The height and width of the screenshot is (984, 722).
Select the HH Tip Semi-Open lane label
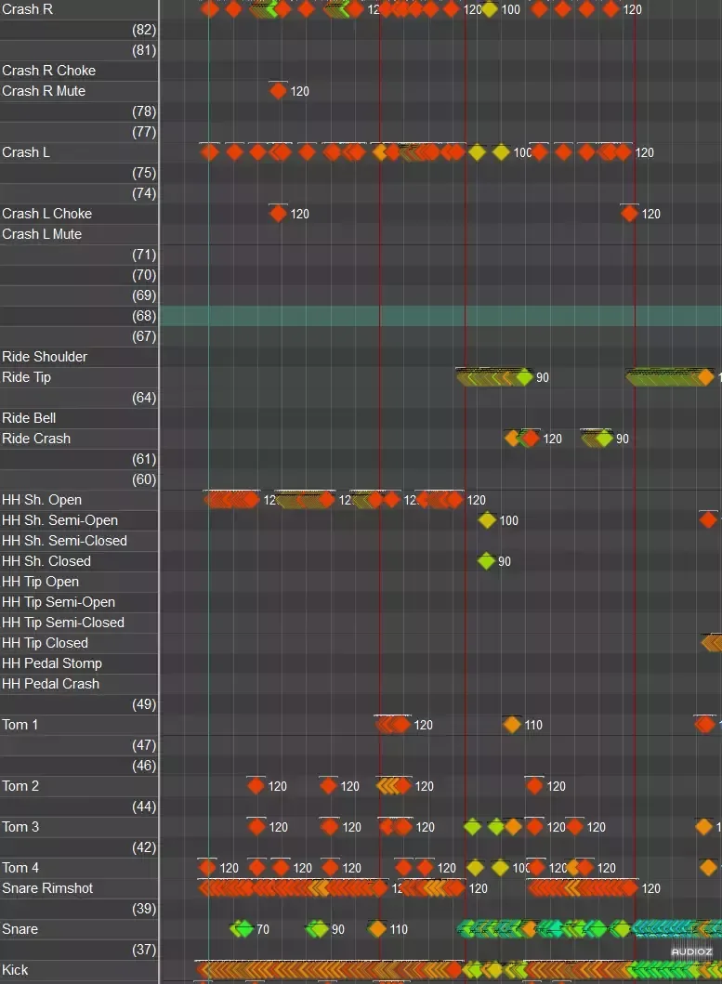pos(59,602)
